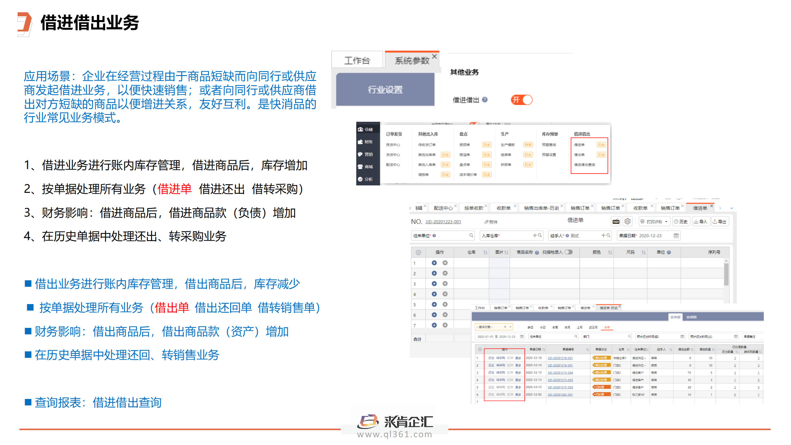Delete row 4 with the x icon
This screenshot has height=445, width=791.
pyautogui.click(x=445, y=294)
